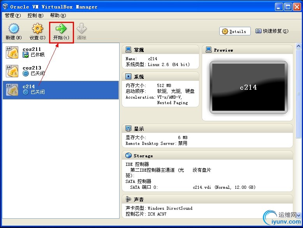Open the 控制(M) menu
303x228 pixels.
(x=35, y=16)
